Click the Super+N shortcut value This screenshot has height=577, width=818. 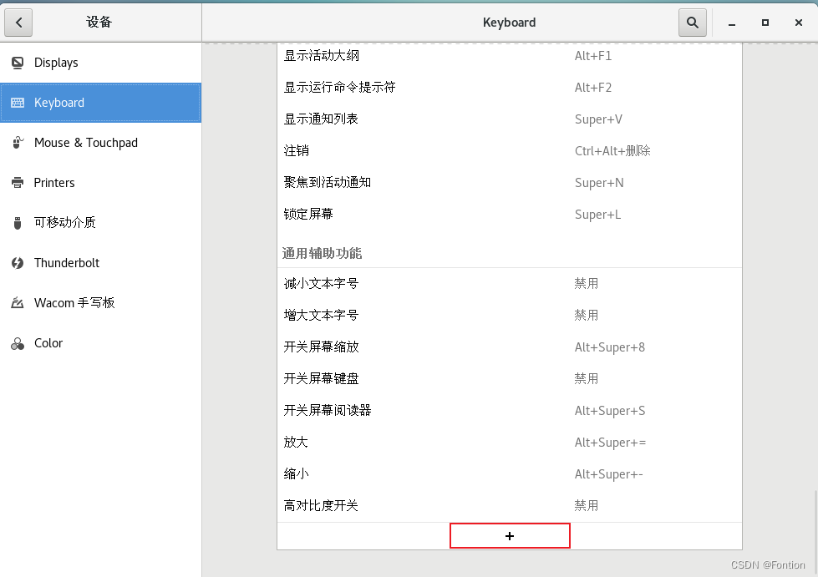click(x=599, y=183)
